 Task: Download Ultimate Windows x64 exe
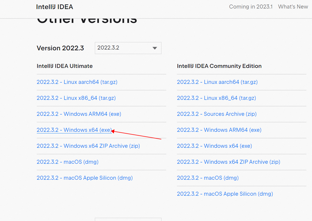tap(74, 130)
